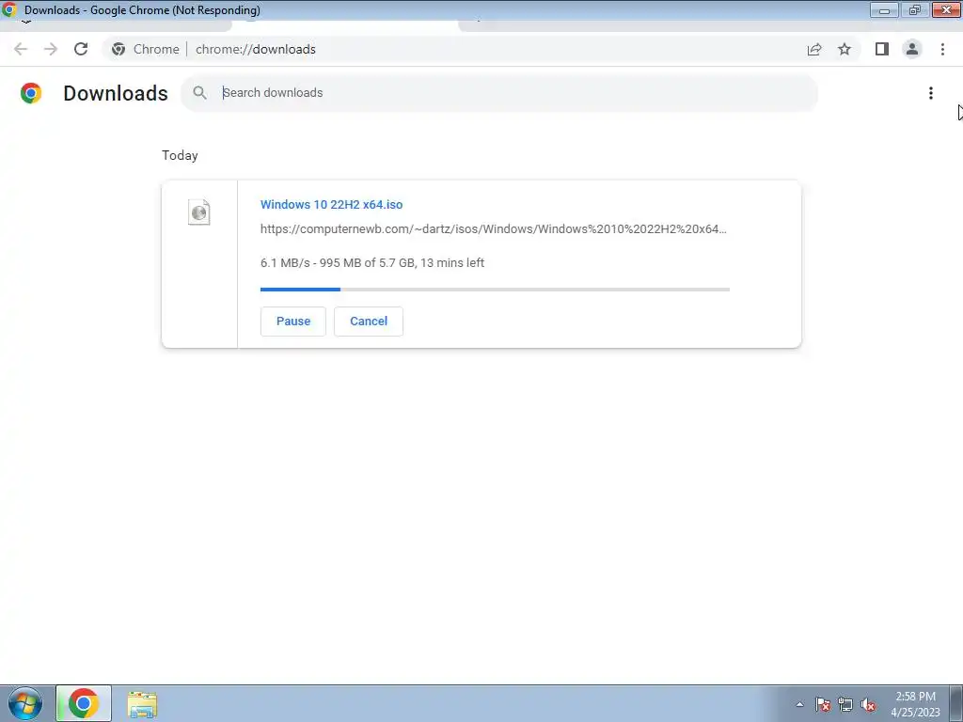The image size is (963, 722).
Task: Click the ISO file type icon
Action: [199, 212]
